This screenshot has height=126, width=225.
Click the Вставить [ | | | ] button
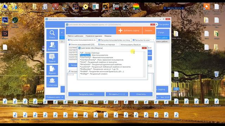117,94
